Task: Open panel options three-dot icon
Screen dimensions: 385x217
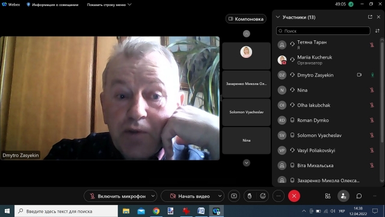Action: pos(375,196)
